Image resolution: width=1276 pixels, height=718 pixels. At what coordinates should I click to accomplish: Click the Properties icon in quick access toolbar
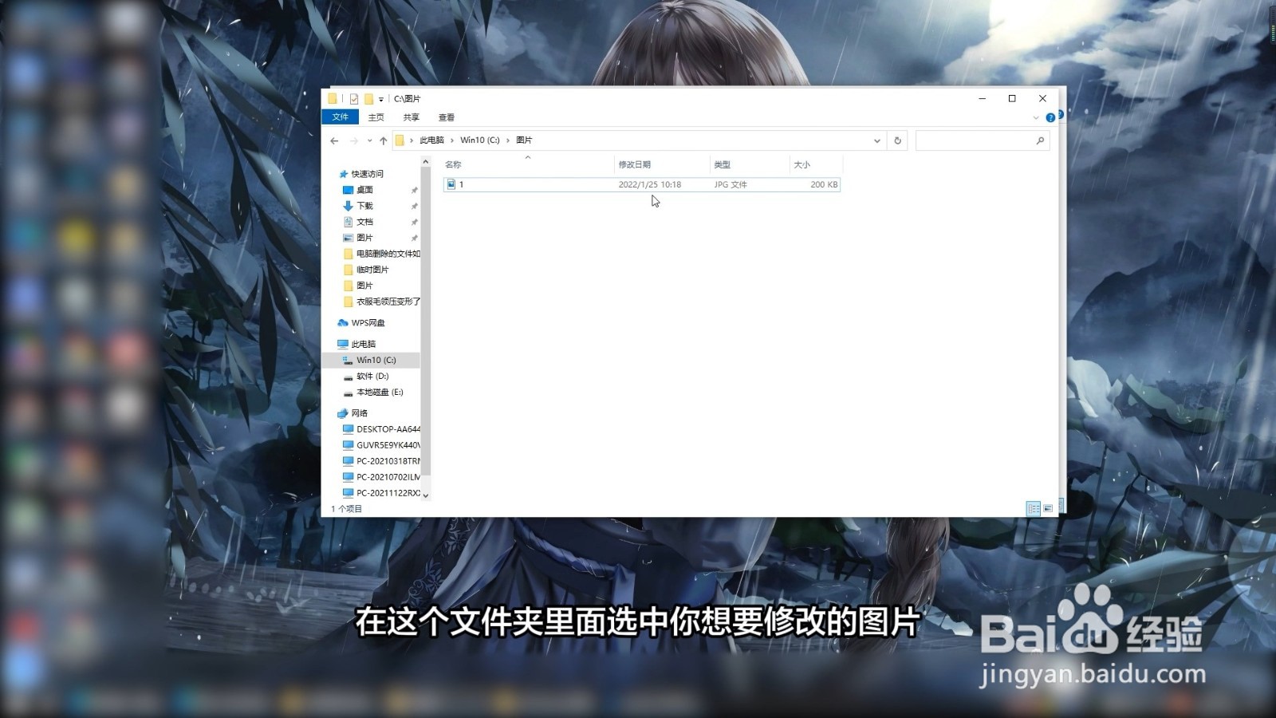(x=354, y=99)
